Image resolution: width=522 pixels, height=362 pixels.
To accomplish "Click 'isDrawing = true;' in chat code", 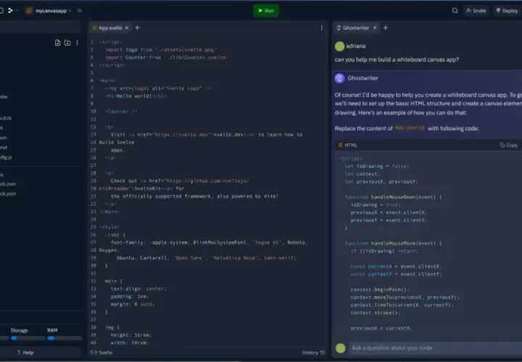I will point(376,205).
